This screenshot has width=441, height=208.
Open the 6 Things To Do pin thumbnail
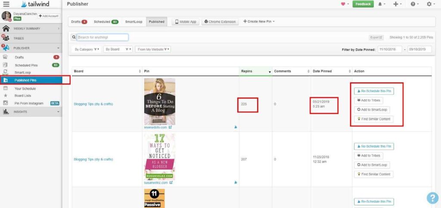click(x=159, y=102)
